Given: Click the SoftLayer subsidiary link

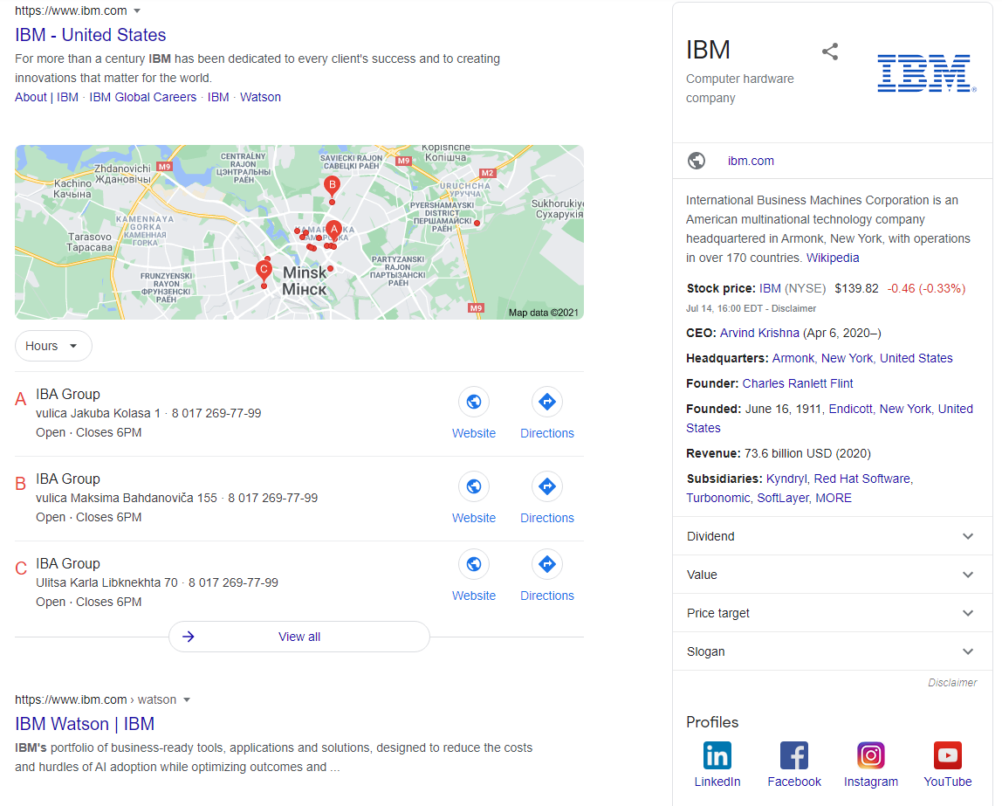Looking at the screenshot, I should click(784, 498).
